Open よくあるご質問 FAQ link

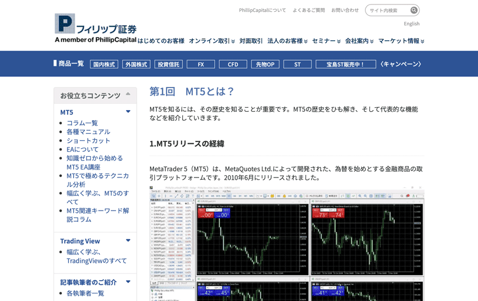click(x=309, y=10)
